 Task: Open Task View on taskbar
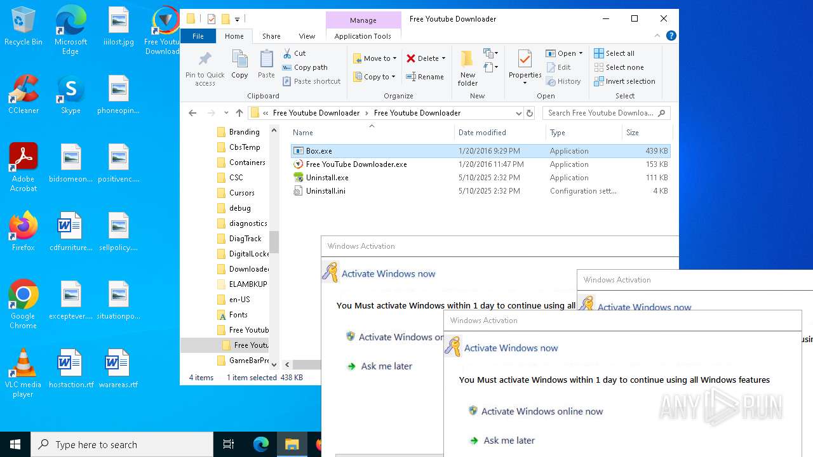[229, 444]
